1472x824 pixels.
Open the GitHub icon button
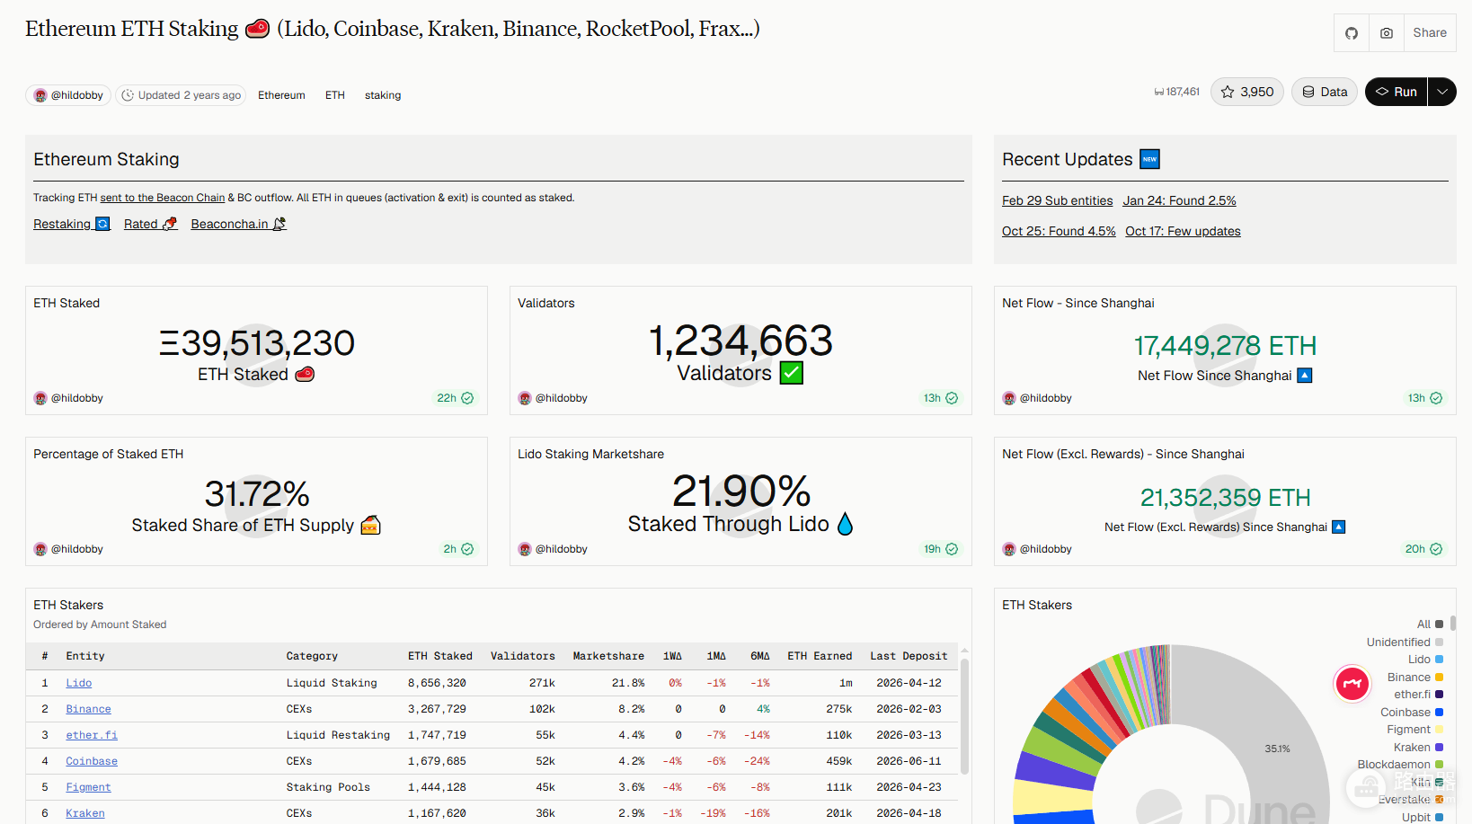click(1352, 33)
